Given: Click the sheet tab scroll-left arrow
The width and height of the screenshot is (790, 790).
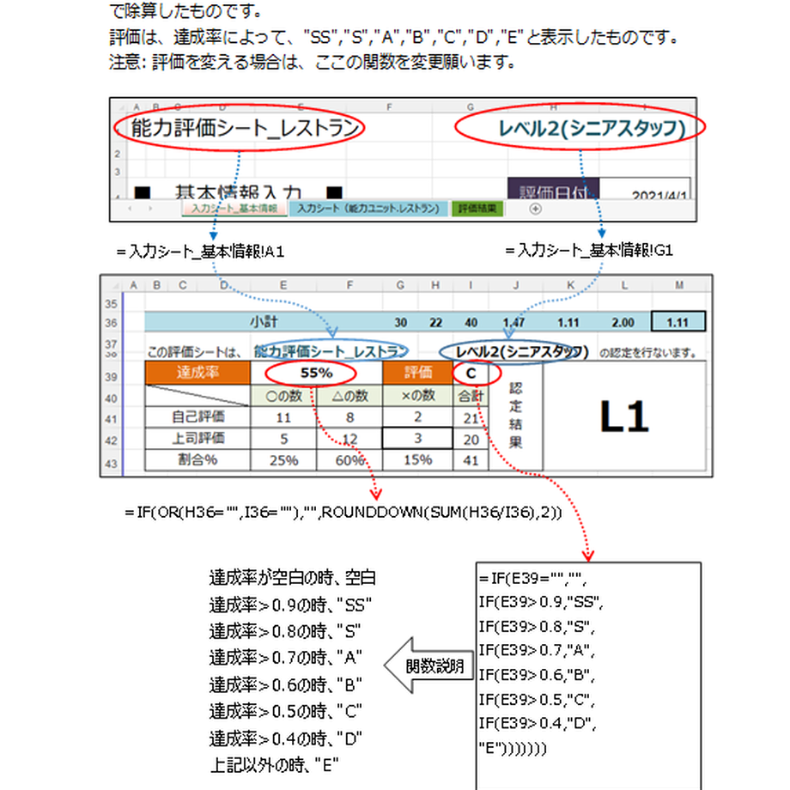Looking at the screenshot, I should (x=130, y=209).
